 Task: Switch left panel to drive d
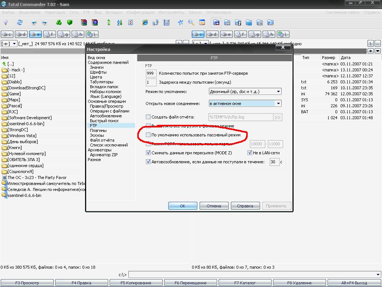tap(21, 34)
